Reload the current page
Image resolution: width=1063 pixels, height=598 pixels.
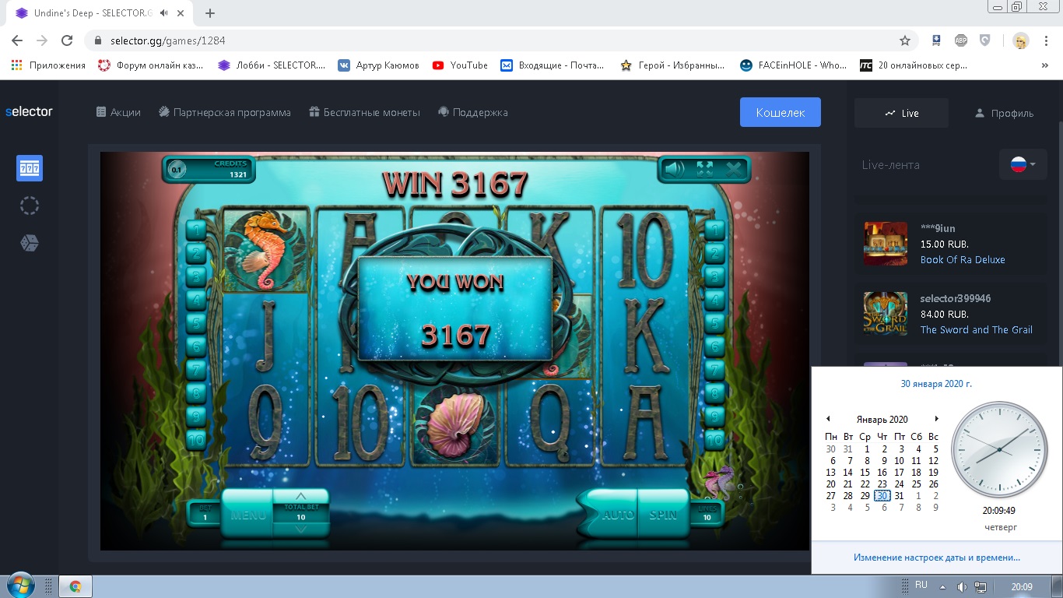[x=67, y=40]
